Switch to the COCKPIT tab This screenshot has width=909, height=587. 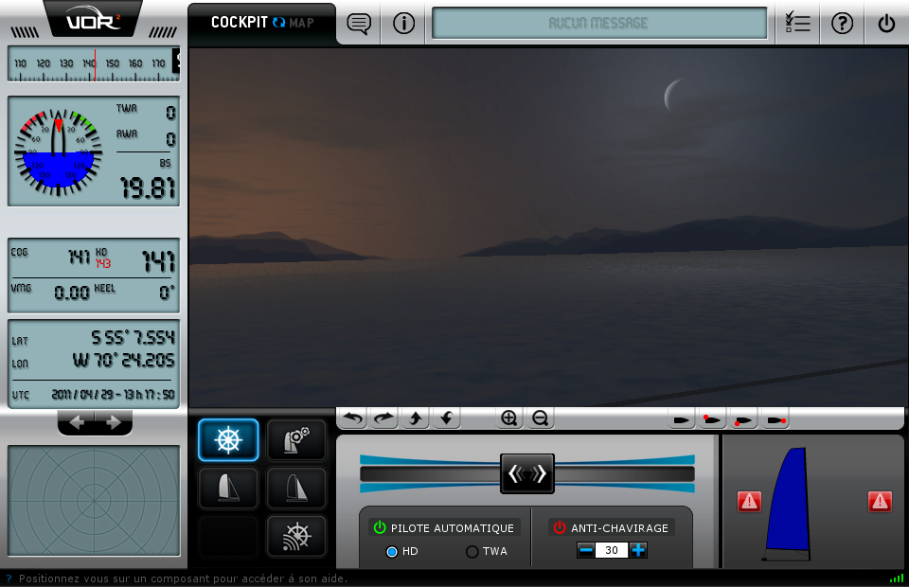[x=239, y=23]
